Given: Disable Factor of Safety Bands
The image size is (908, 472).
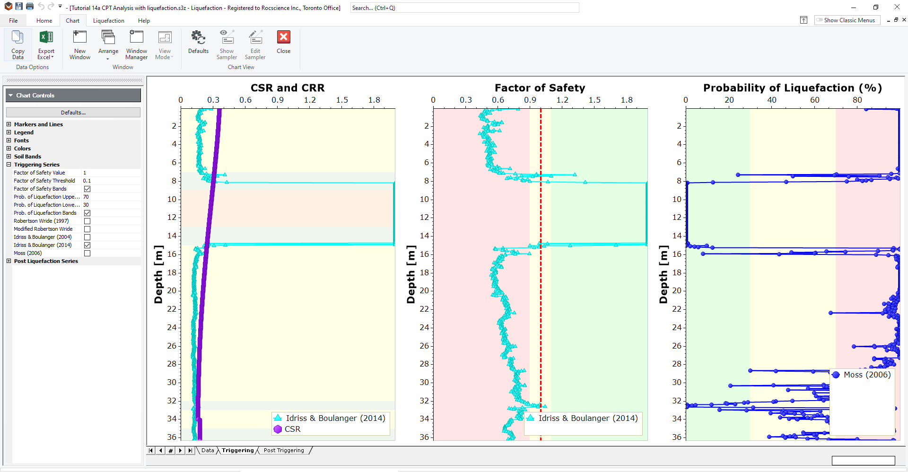Looking at the screenshot, I should (x=87, y=189).
